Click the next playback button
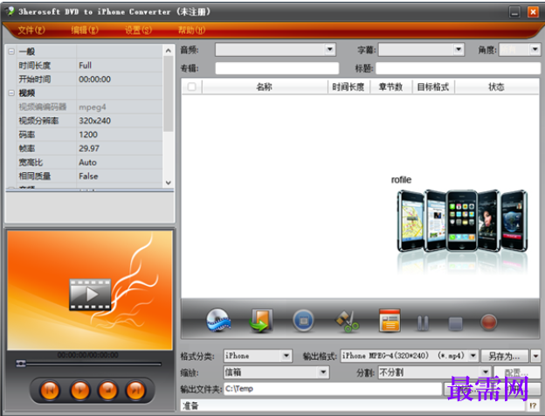545x416 pixels. 135,390
